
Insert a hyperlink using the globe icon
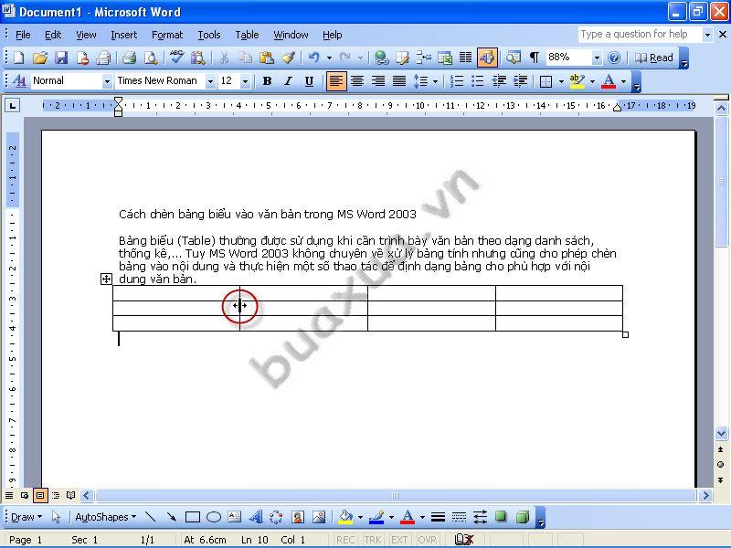(381, 58)
